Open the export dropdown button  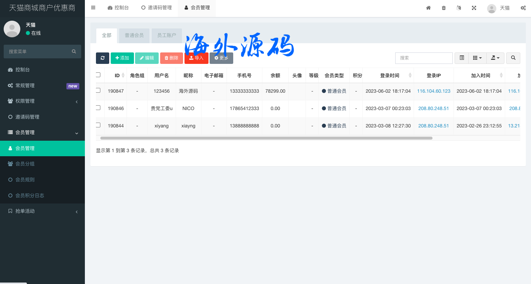tap(495, 58)
